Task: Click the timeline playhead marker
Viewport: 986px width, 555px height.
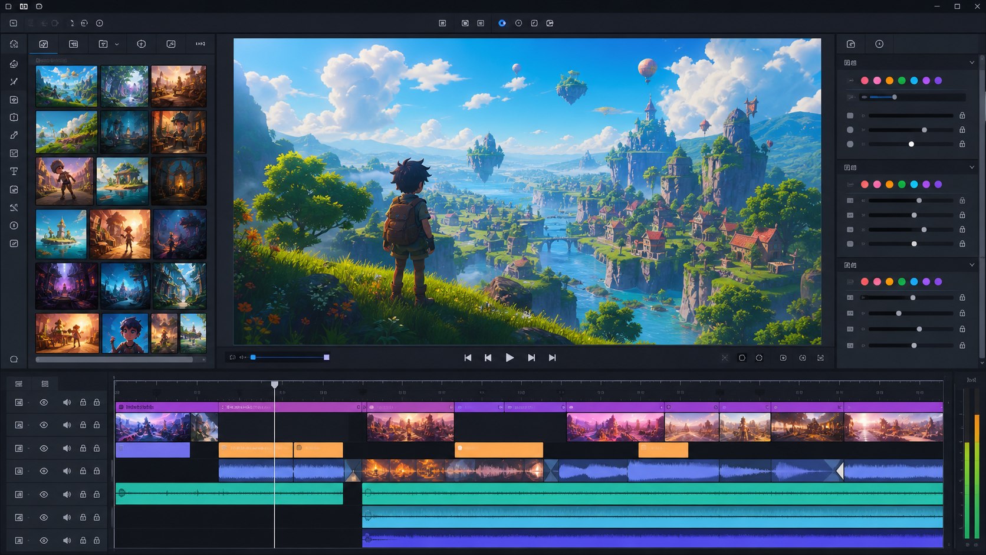Action: pos(275,385)
